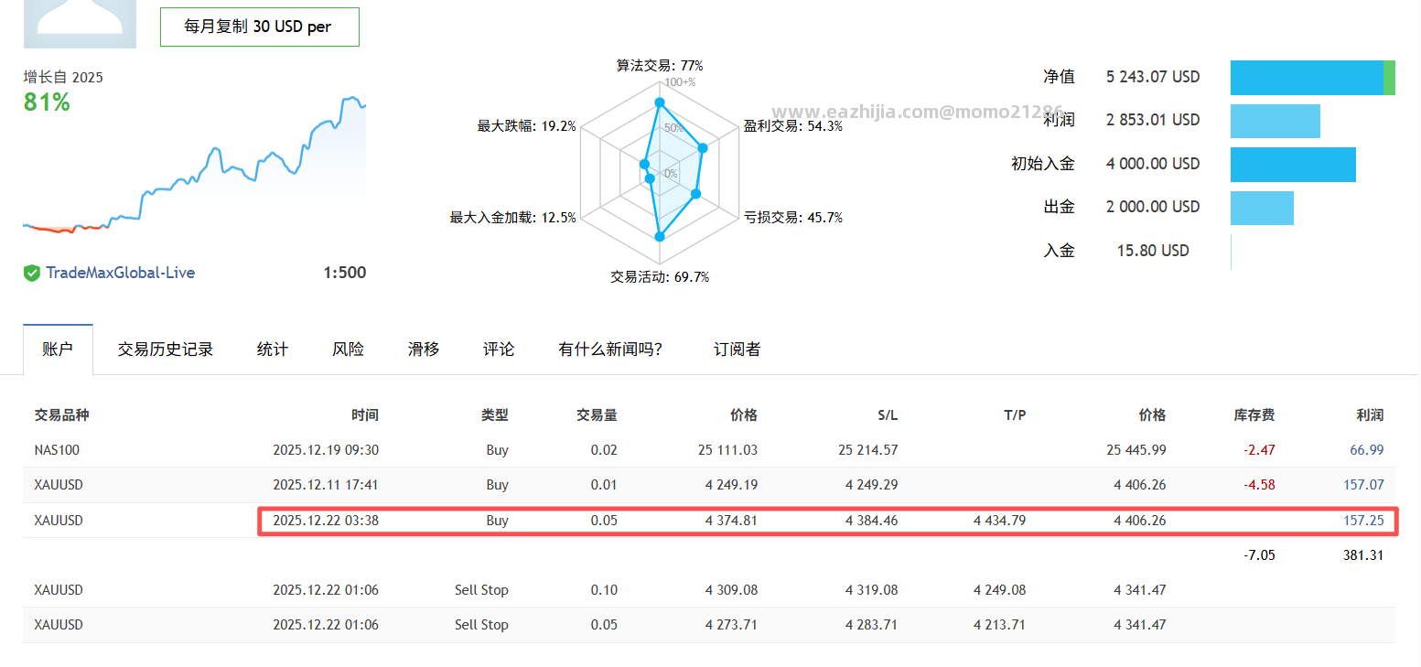Click the 亏损交易: 45.7% label
The width and height of the screenshot is (1421, 667).
coord(793,218)
